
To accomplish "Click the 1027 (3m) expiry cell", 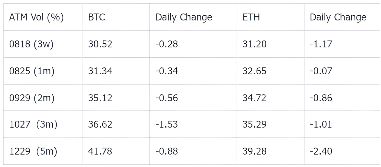I will click(x=33, y=124).
